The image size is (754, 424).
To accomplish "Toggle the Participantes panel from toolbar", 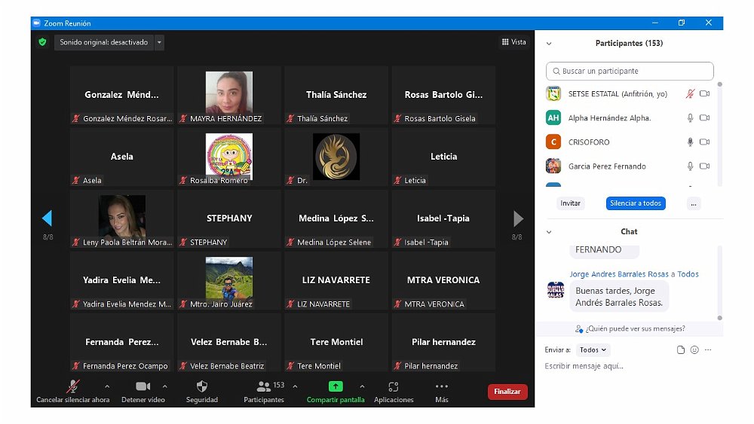I will point(263,386).
